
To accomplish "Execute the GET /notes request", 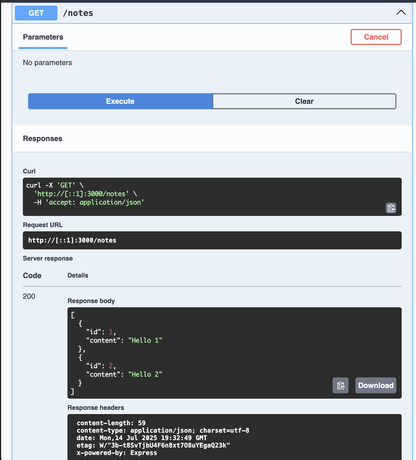I will pos(120,101).
